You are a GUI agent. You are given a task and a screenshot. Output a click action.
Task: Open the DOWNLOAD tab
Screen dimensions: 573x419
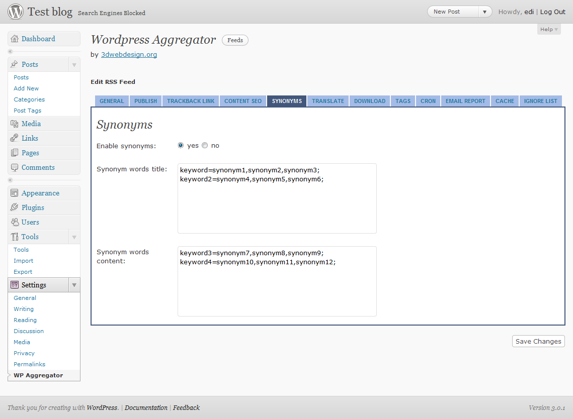[x=370, y=101]
